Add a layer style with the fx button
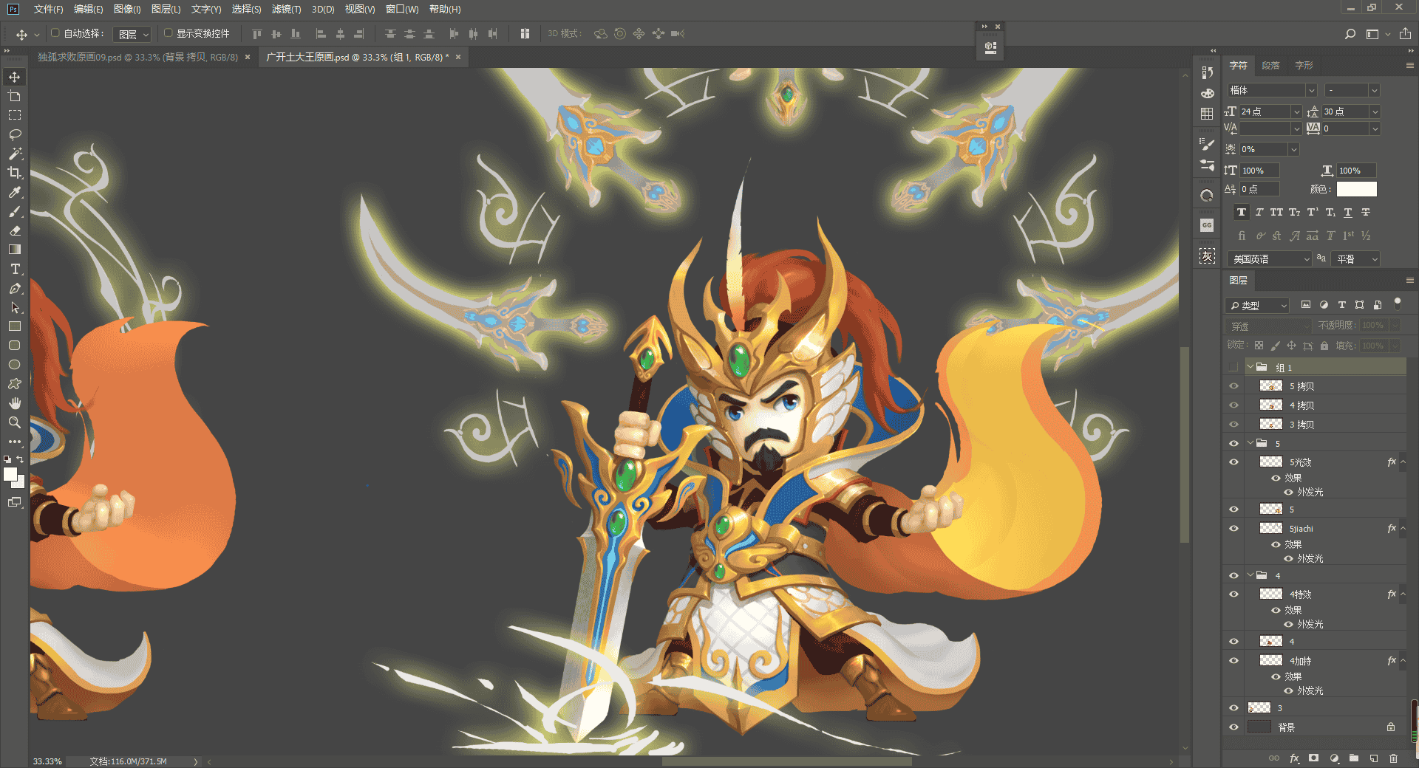This screenshot has width=1419, height=768. [x=1294, y=758]
